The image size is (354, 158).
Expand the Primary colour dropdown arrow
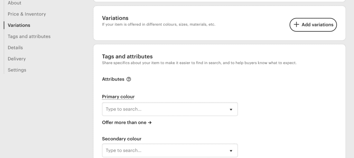(231, 109)
